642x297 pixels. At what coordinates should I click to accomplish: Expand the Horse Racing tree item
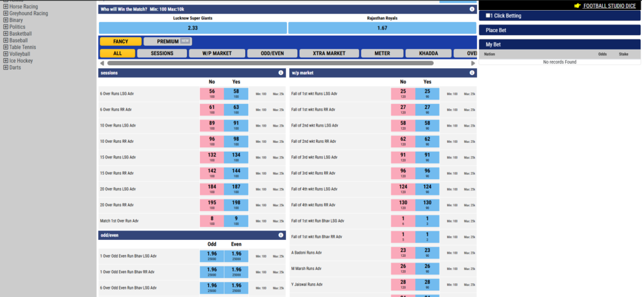coord(6,6)
